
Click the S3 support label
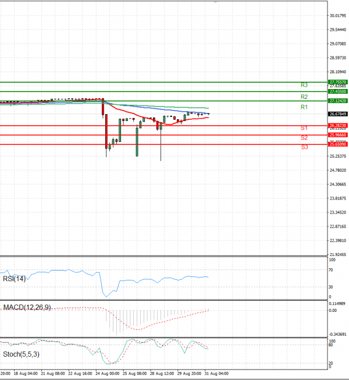(304, 147)
